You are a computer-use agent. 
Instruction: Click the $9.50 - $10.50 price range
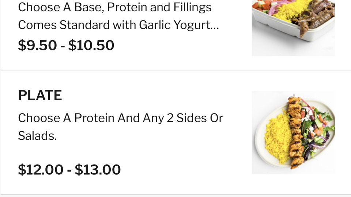pos(66,45)
